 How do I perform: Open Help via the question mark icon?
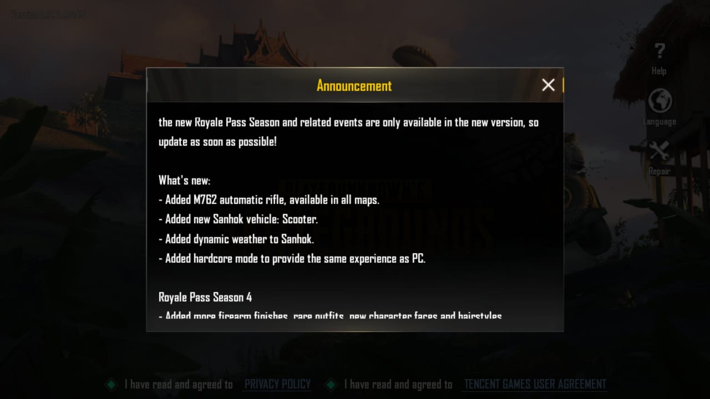659,52
